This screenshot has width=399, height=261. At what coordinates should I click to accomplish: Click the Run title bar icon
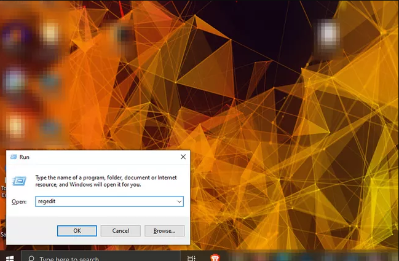14,157
